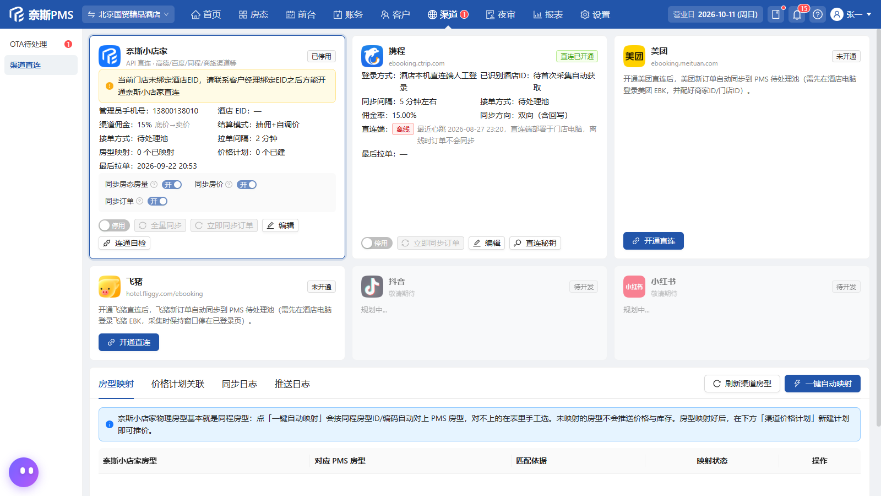Open the hotel selector 北京国贸精品酒店

[x=128, y=14]
